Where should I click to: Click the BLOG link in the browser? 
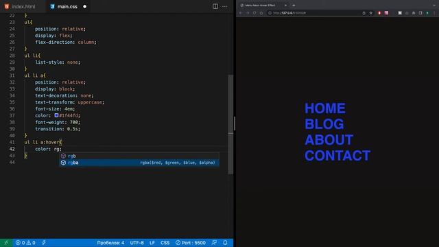324,124
